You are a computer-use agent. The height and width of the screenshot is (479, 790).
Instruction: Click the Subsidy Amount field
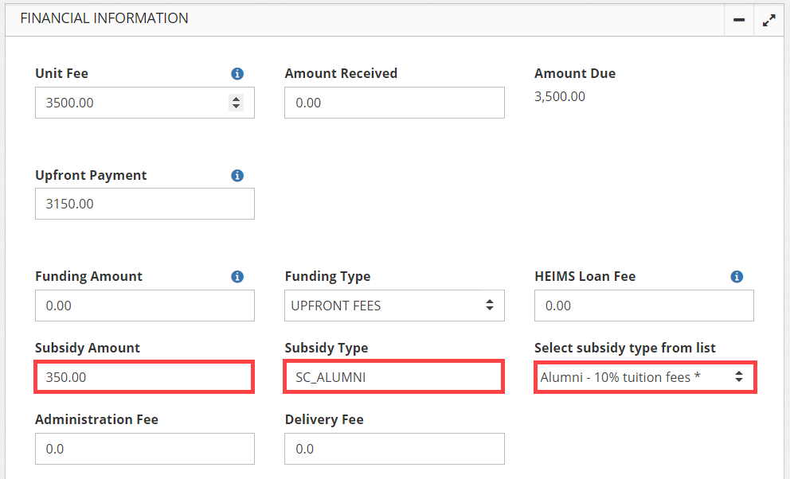pyautogui.click(x=144, y=377)
